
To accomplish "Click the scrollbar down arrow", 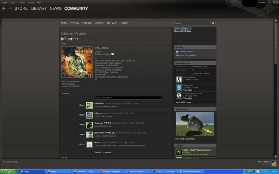I will point(275,157).
